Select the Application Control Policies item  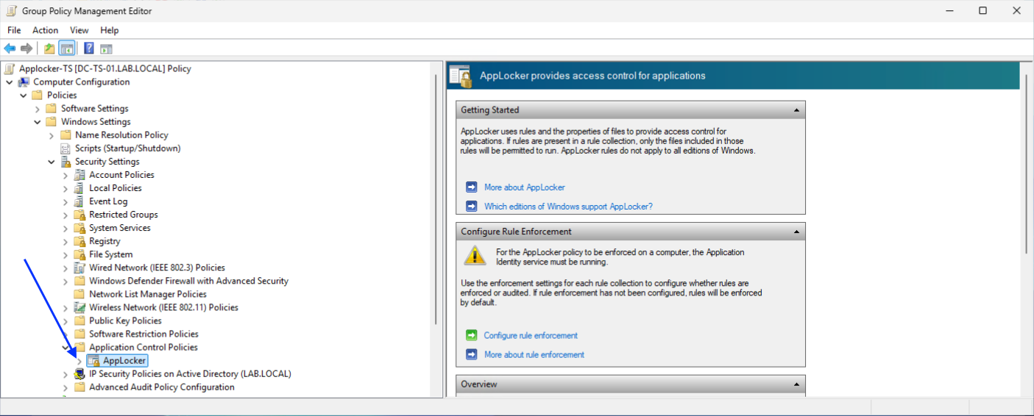(x=143, y=347)
